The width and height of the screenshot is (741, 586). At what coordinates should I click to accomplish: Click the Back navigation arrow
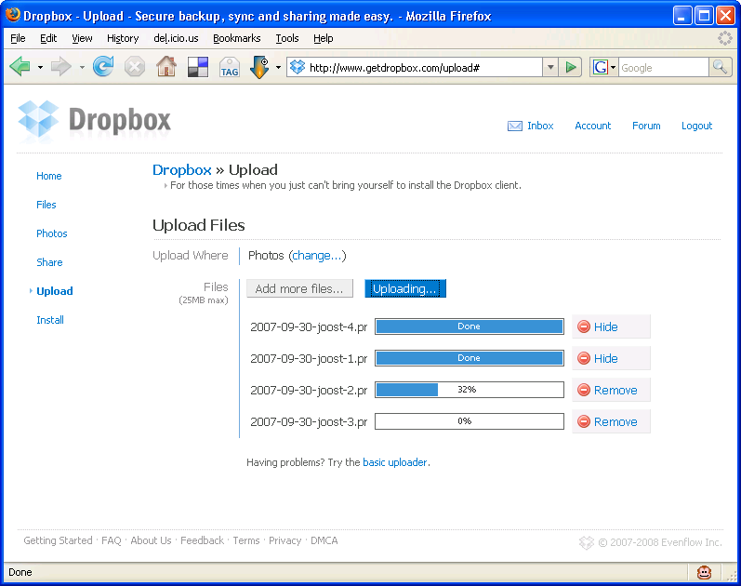[x=20, y=67]
